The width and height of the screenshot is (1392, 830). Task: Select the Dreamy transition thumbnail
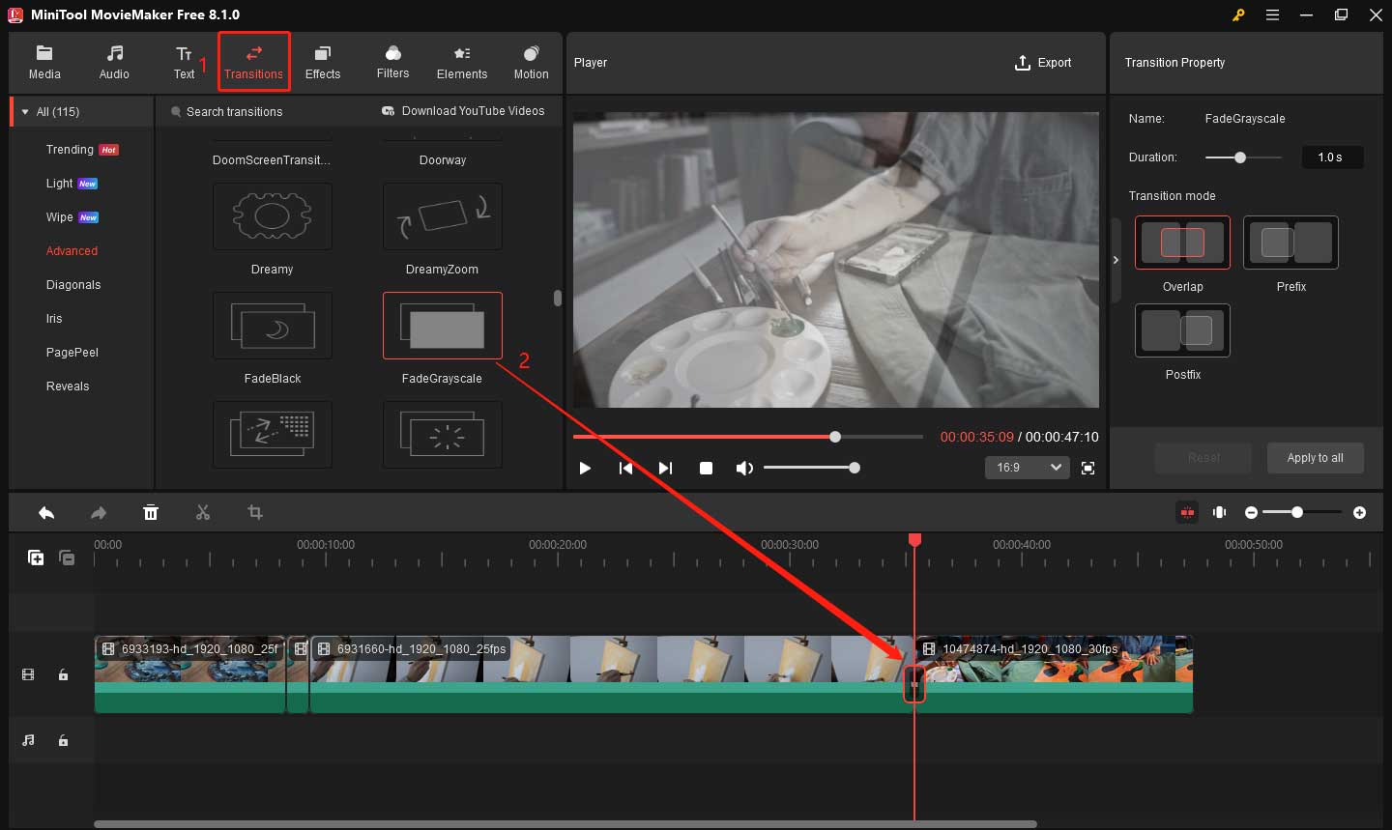(272, 217)
